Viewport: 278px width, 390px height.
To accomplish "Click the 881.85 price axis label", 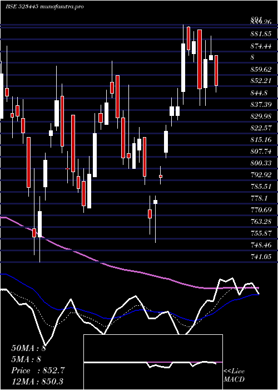I will [x=261, y=34].
